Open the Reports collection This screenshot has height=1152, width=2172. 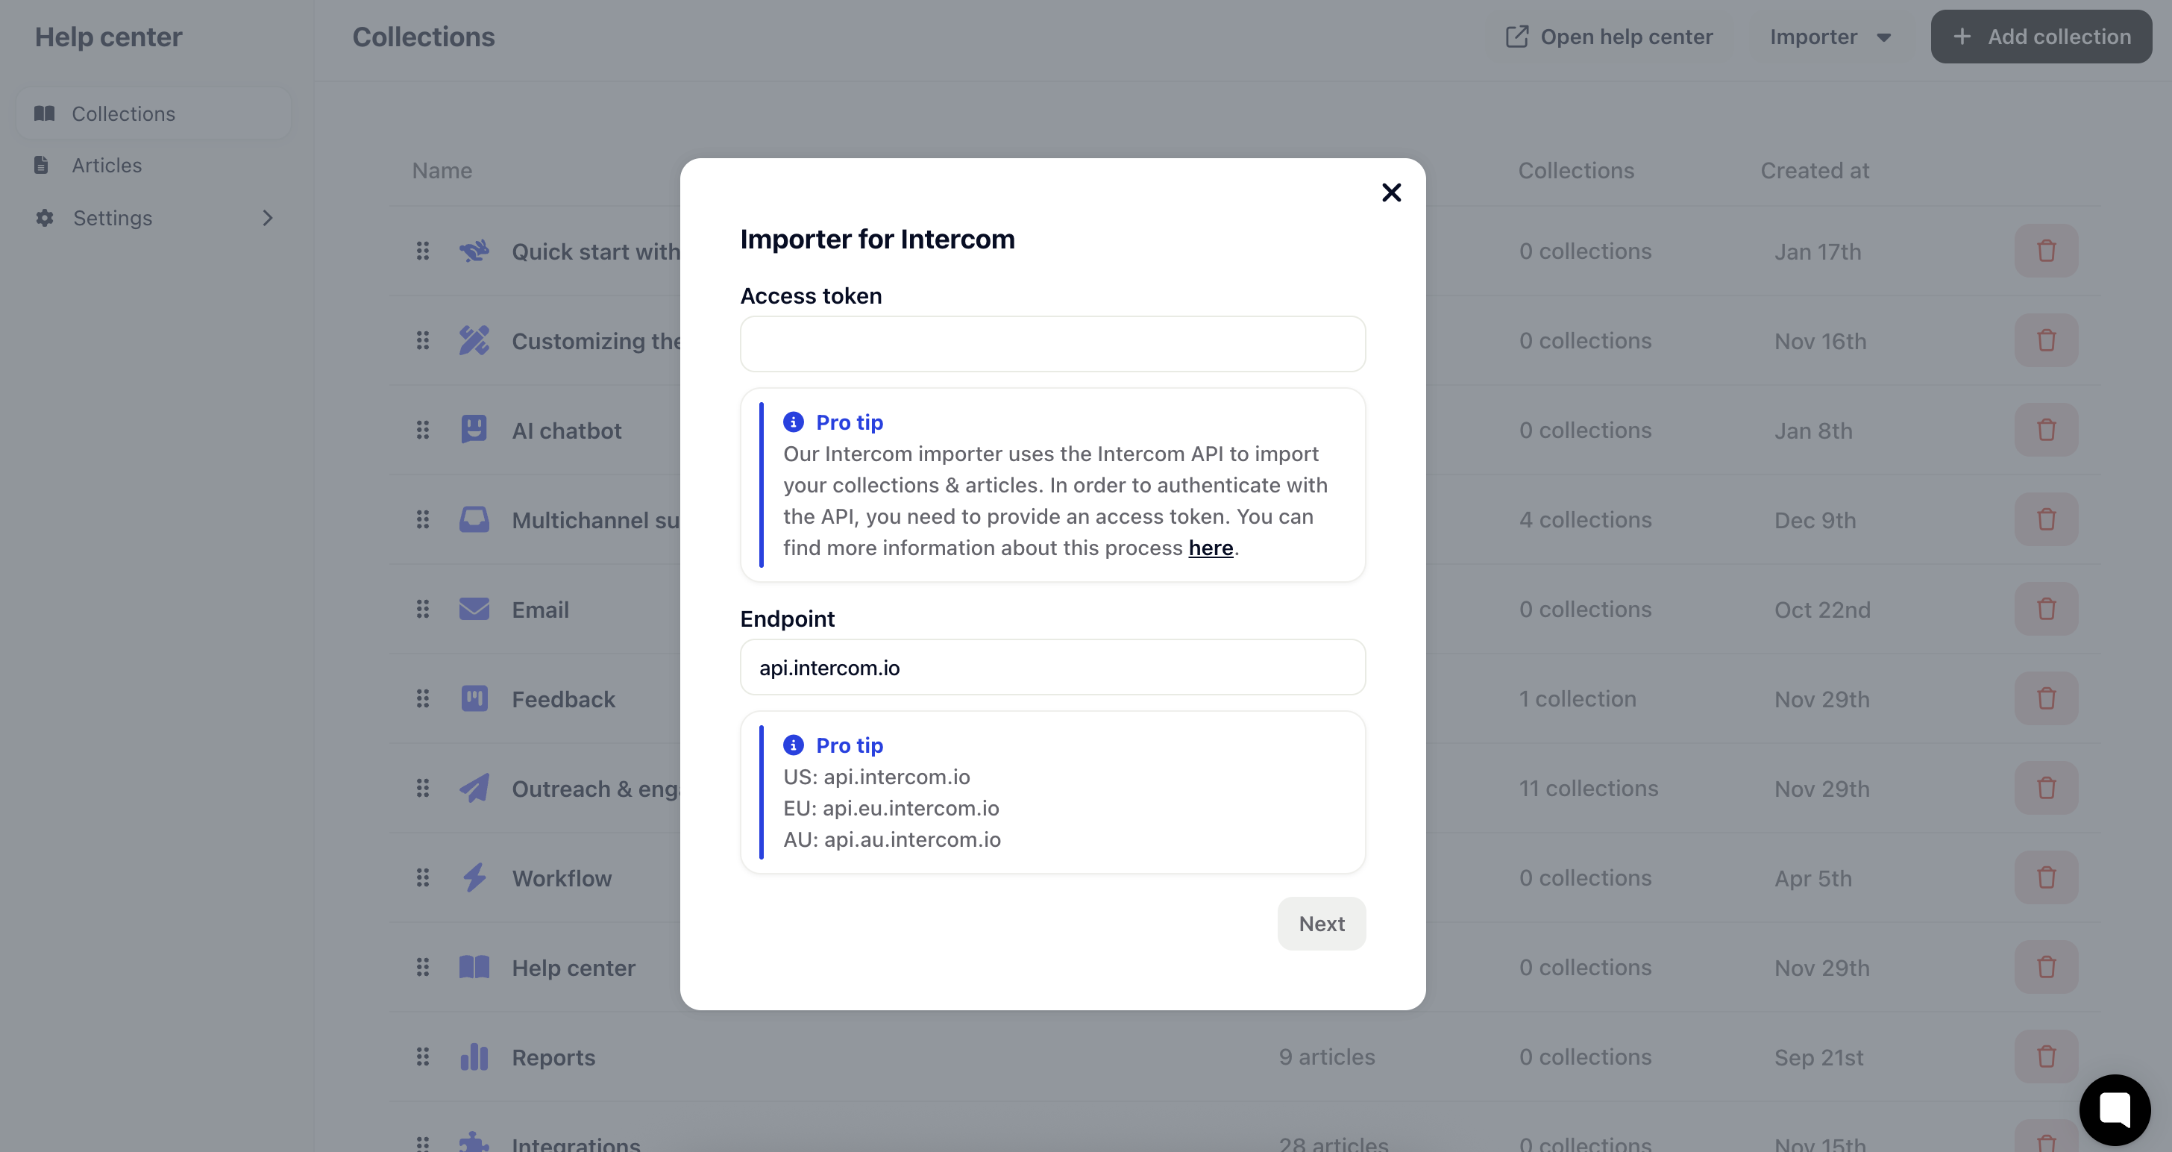(553, 1056)
